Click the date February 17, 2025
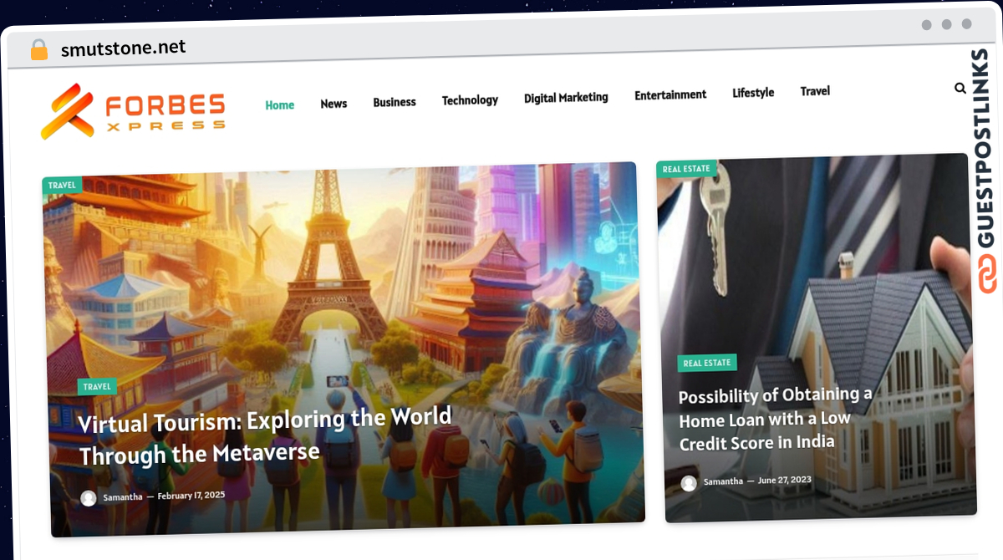 191,495
